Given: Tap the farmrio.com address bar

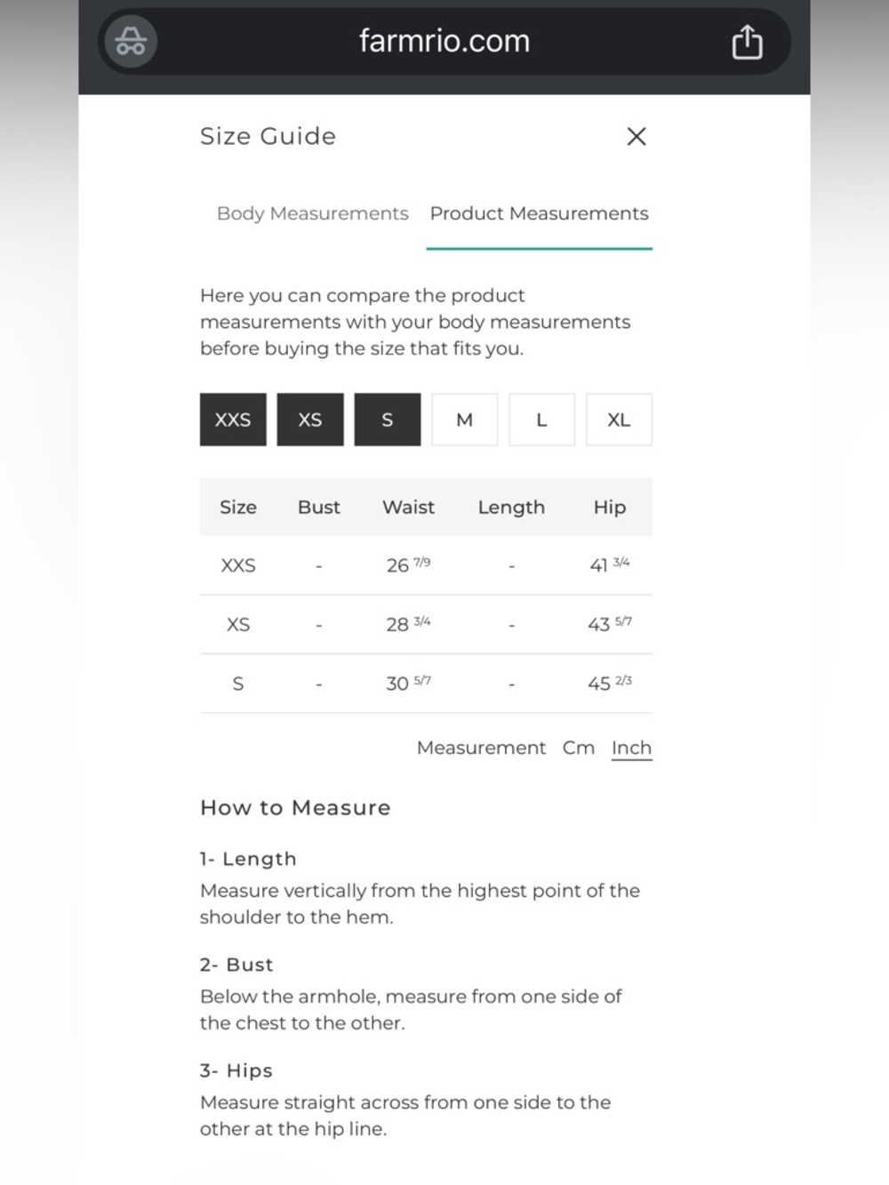Looking at the screenshot, I should click(x=444, y=41).
